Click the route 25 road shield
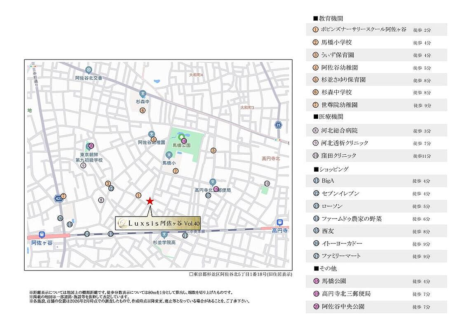The height and width of the screenshot is (330, 467). click(279, 125)
